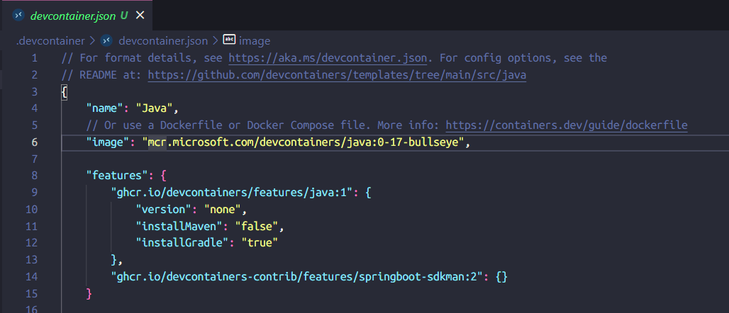
Task: Open the devcontainer.json breadcrumb item
Action: pyautogui.click(x=163, y=41)
